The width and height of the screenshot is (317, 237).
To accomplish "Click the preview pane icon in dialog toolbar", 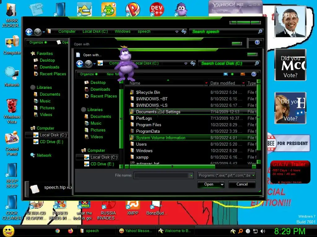I will click(243, 74).
